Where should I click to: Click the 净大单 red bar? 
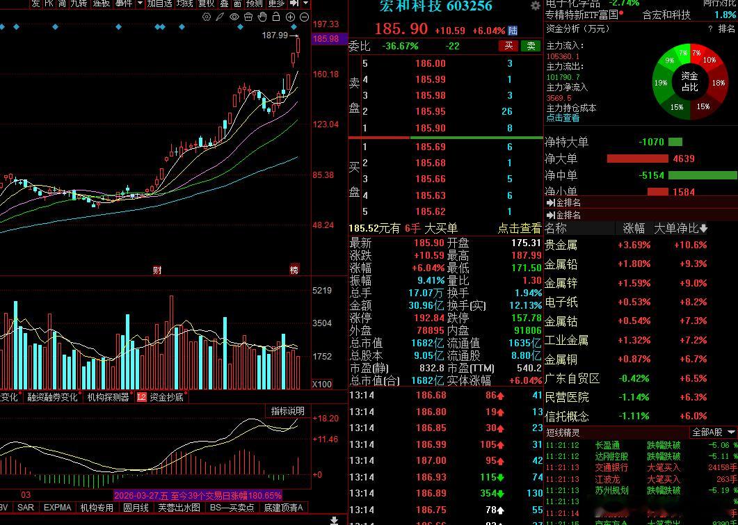pos(637,159)
